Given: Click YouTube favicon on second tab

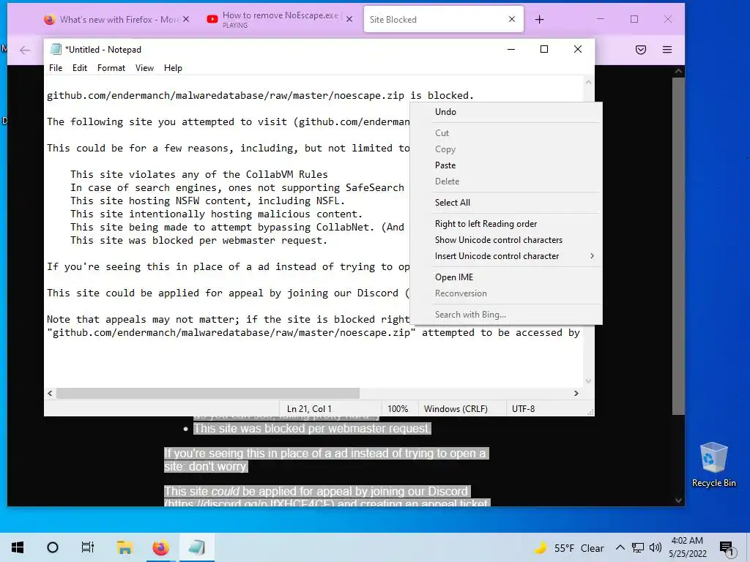Looking at the screenshot, I should (x=212, y=19).
